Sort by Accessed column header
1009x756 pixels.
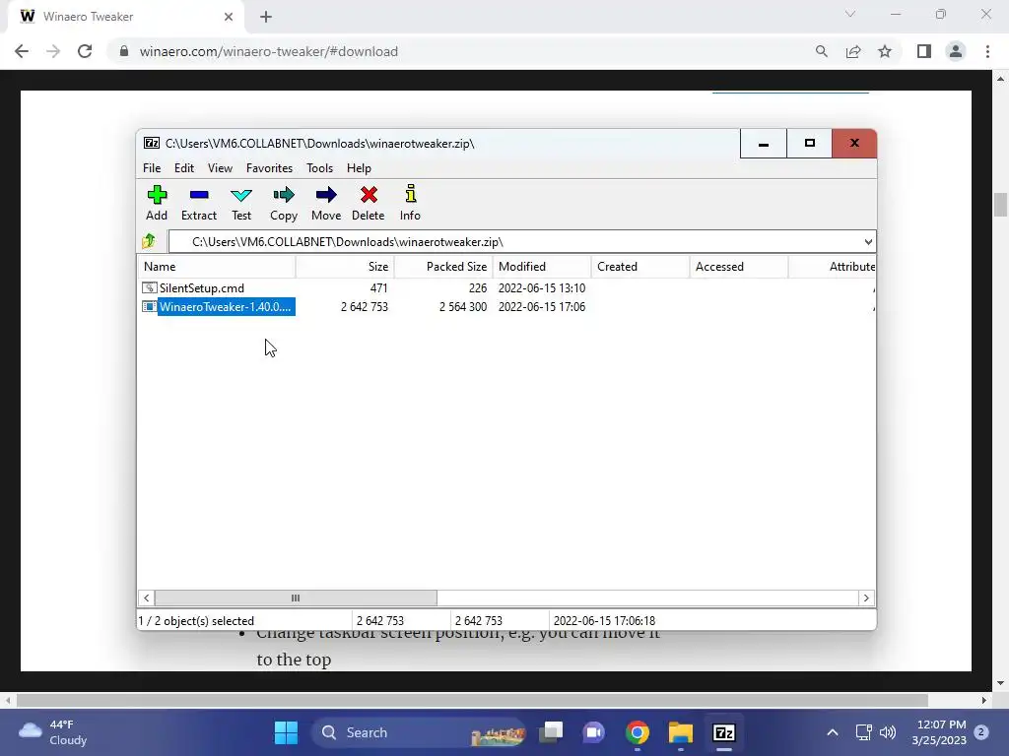pos(739,266)
